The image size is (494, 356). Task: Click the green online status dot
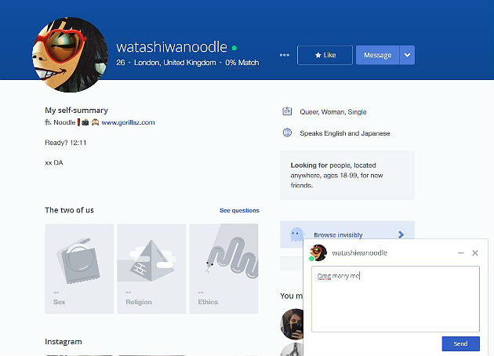click(234, 48)
